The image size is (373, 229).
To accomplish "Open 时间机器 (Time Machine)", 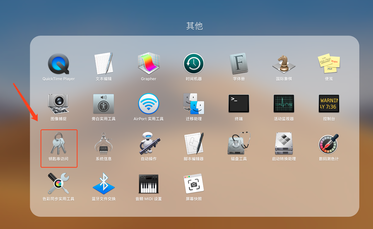I will tap(194, 64).
